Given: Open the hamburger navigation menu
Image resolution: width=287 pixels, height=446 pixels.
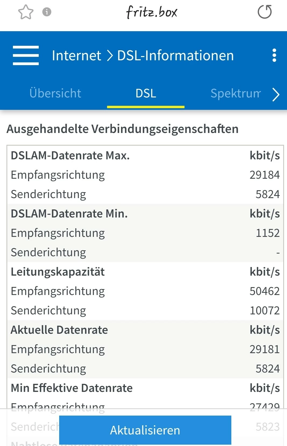Looking at the screenshot, I should (x=26, y=55).
